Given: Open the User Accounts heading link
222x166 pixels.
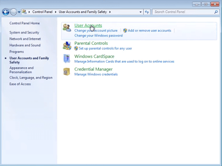Looking at the screenshot, I should [x=88, y=25].
